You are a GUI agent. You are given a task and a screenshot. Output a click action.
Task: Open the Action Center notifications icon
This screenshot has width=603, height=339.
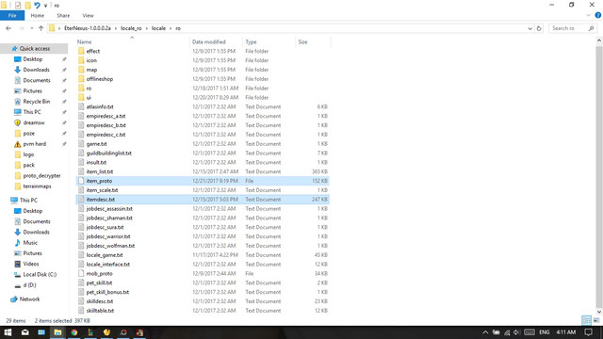(x=588, y=332)
